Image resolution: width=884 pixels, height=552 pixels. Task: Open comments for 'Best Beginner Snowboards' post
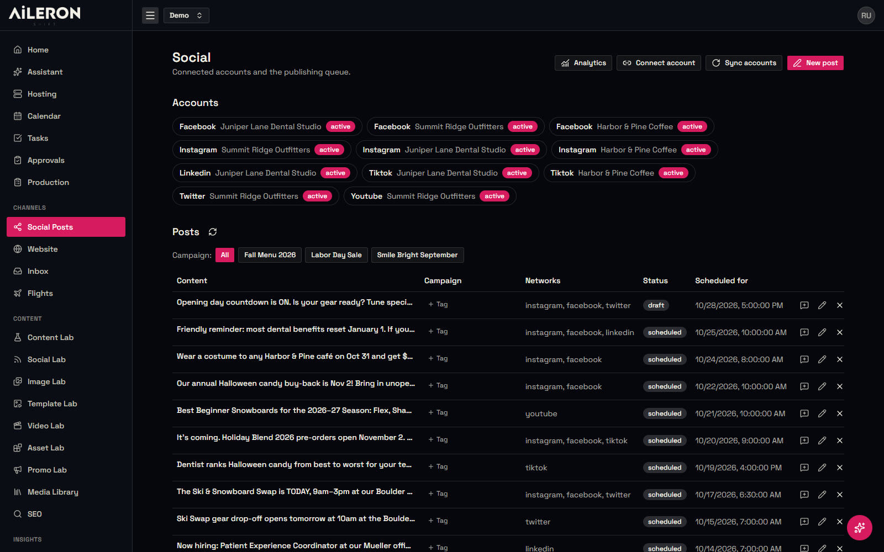pyautogui.click(x=804, y=413)
